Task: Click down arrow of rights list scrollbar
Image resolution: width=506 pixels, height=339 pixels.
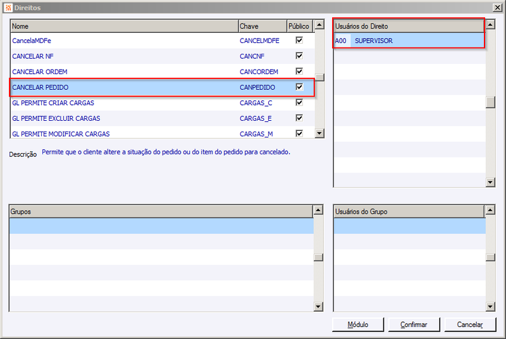Action: point(319,133)
